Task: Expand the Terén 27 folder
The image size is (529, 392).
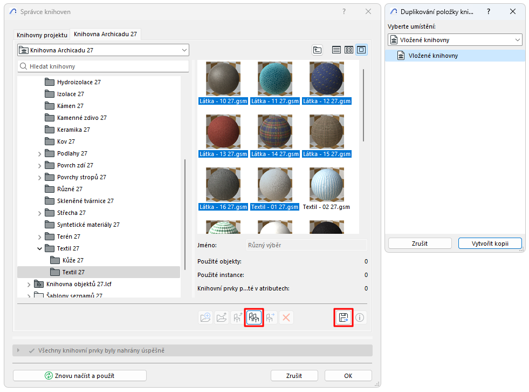Action: (39, 237)
